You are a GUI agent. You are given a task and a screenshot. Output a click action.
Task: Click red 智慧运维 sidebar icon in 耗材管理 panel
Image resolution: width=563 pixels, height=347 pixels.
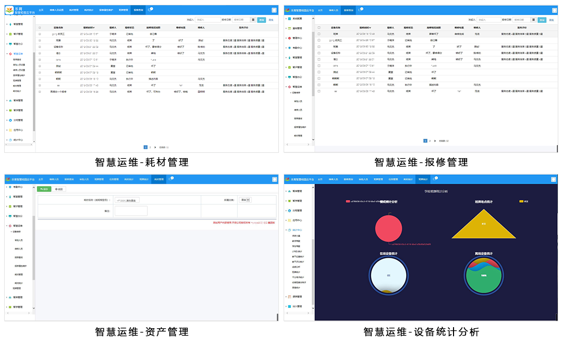10,54
